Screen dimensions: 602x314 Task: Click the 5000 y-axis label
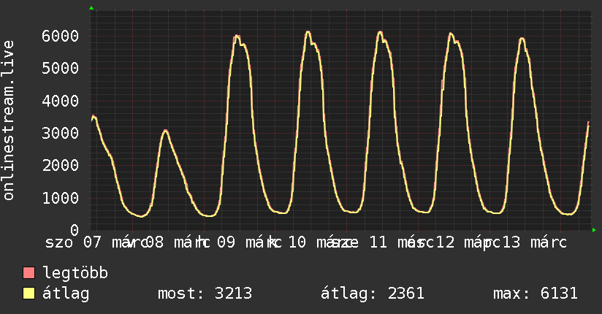(x=61, y=69)
